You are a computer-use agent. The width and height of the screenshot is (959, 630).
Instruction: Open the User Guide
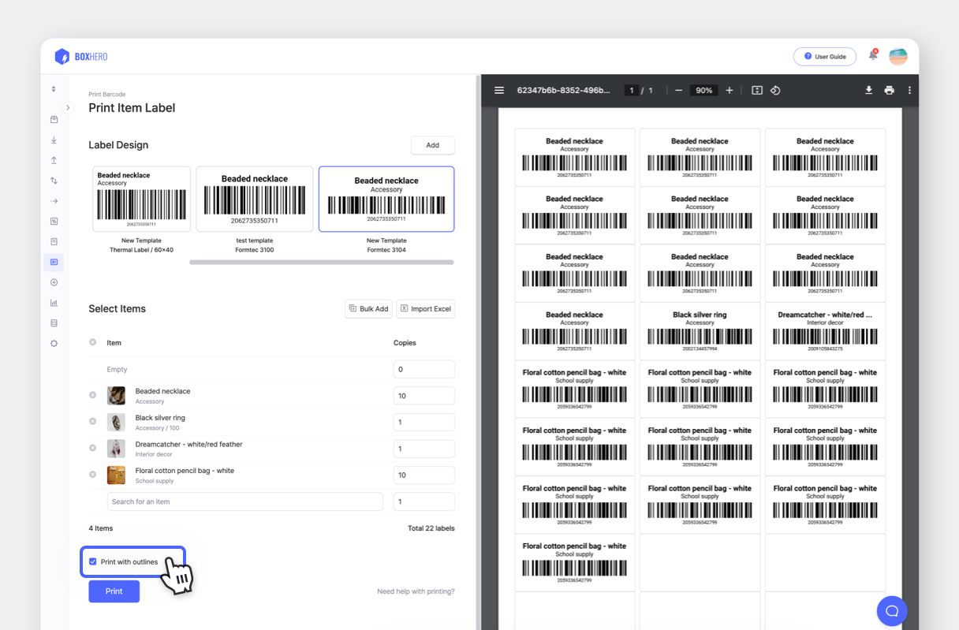(825, 56)
